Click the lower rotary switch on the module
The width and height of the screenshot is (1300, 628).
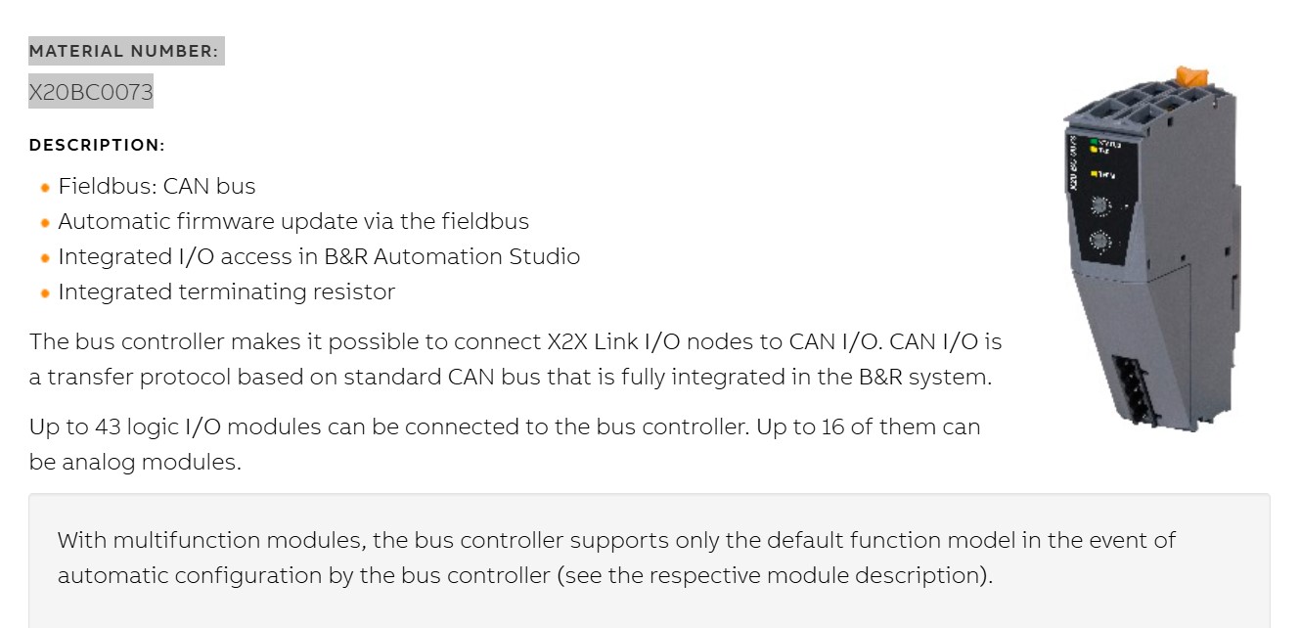click(1101, 241)
